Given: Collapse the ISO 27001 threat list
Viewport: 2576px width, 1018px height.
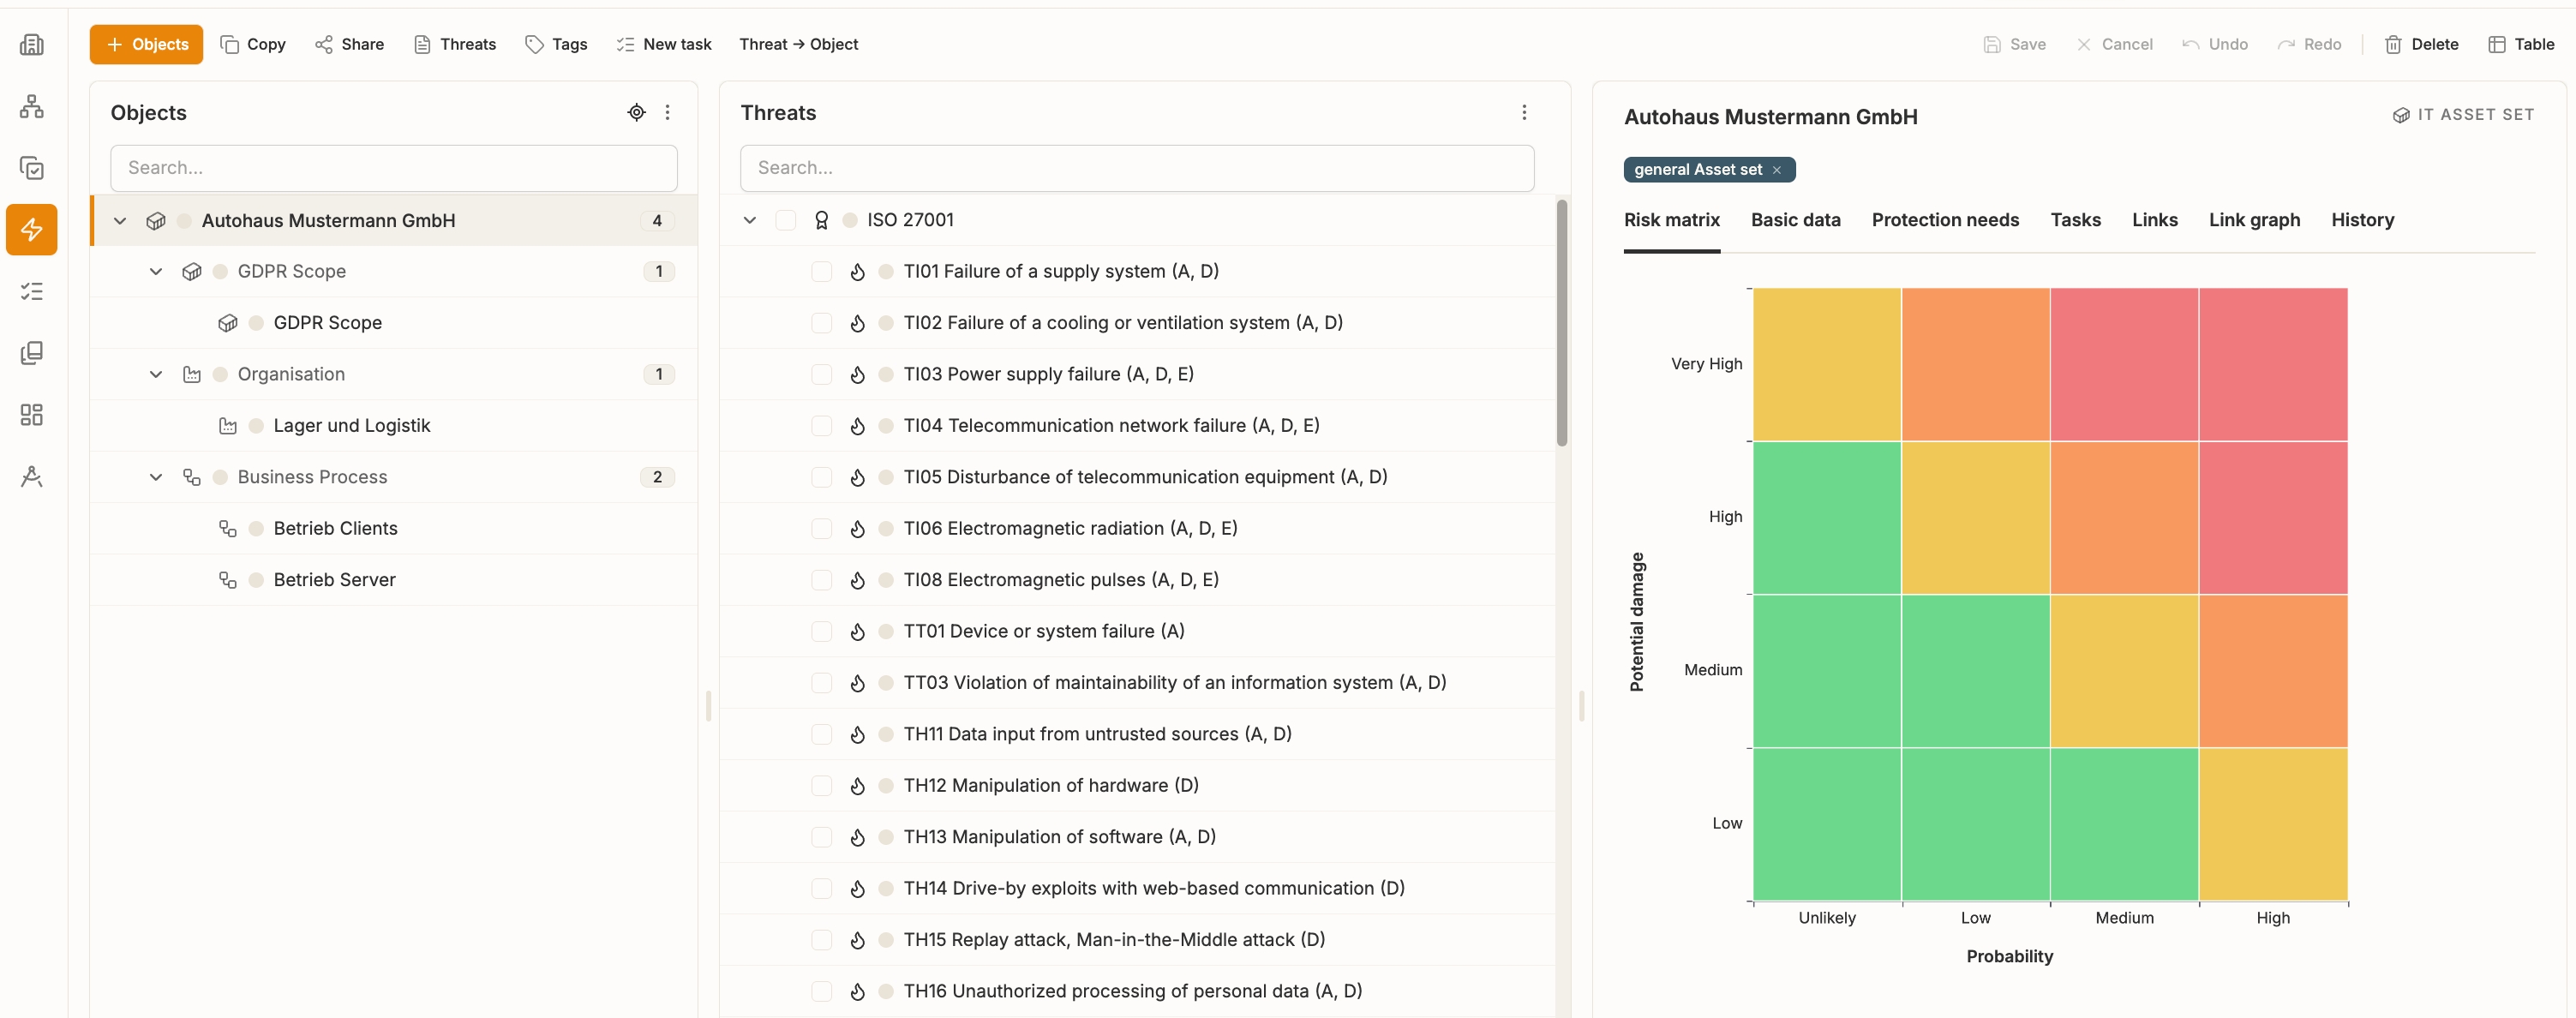Looking at the screenshot, I should click(x=750, y=220).
